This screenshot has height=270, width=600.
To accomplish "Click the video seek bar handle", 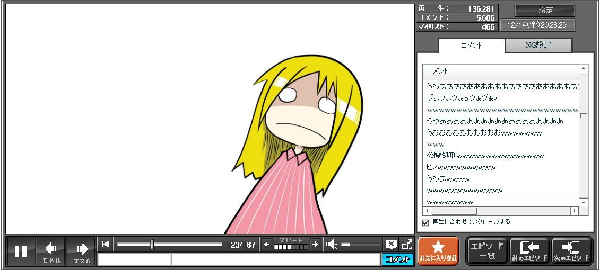I will (x=152, y=244).
